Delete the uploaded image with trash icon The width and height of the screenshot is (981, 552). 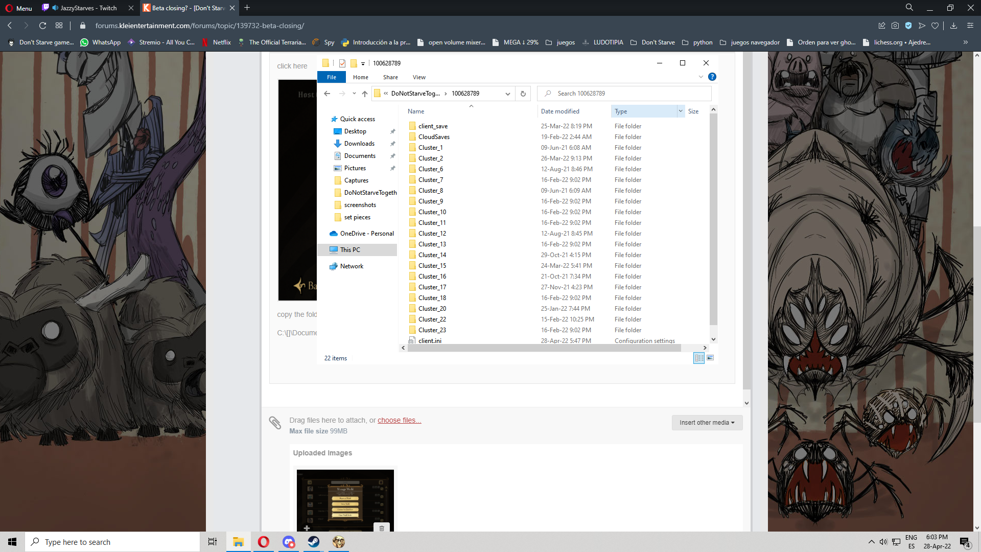(x=382, y=528)
